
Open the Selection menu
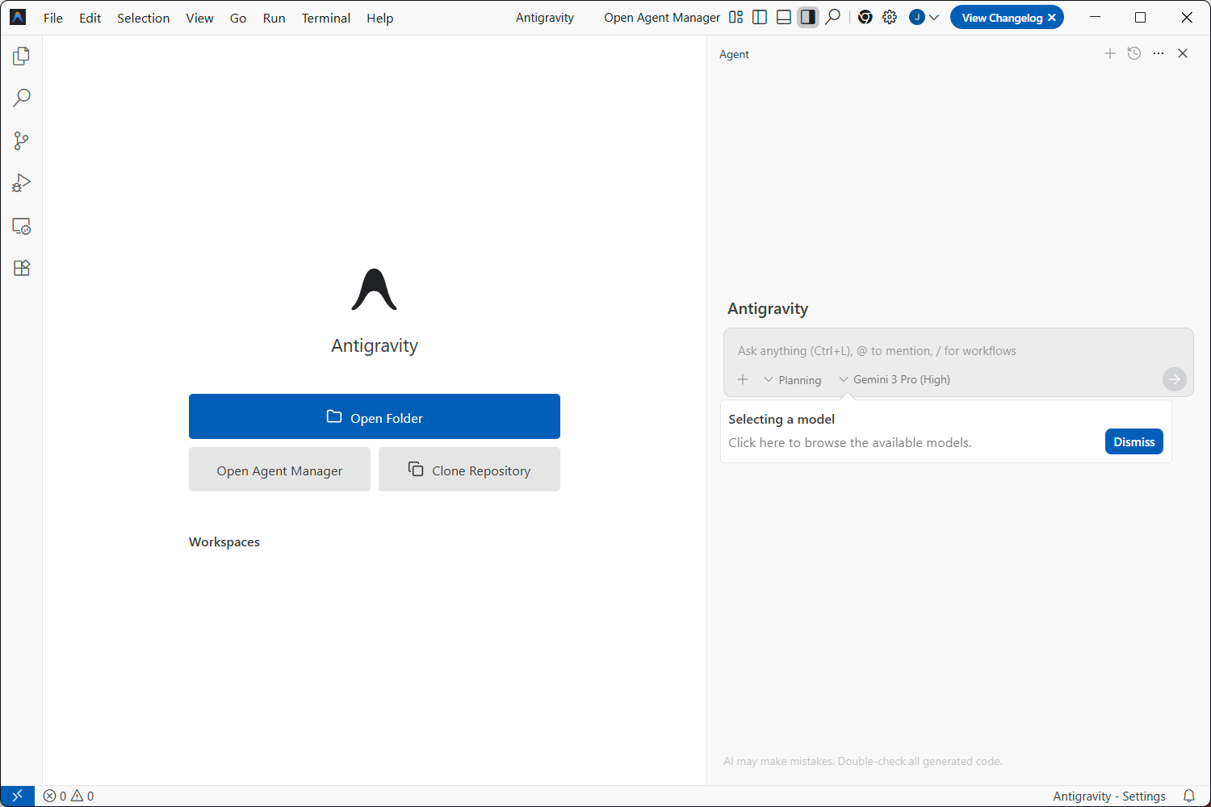tap(144, 18)
